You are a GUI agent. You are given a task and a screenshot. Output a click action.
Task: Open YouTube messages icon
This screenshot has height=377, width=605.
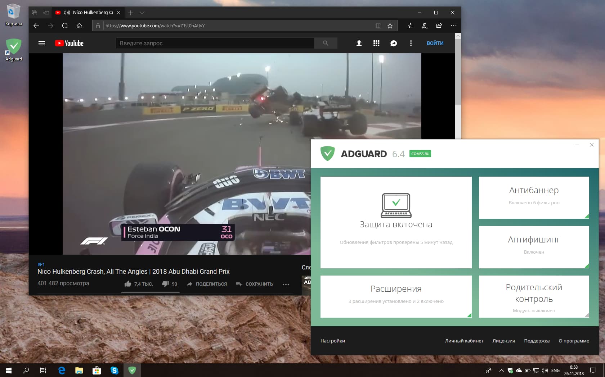tap(394, 43)
